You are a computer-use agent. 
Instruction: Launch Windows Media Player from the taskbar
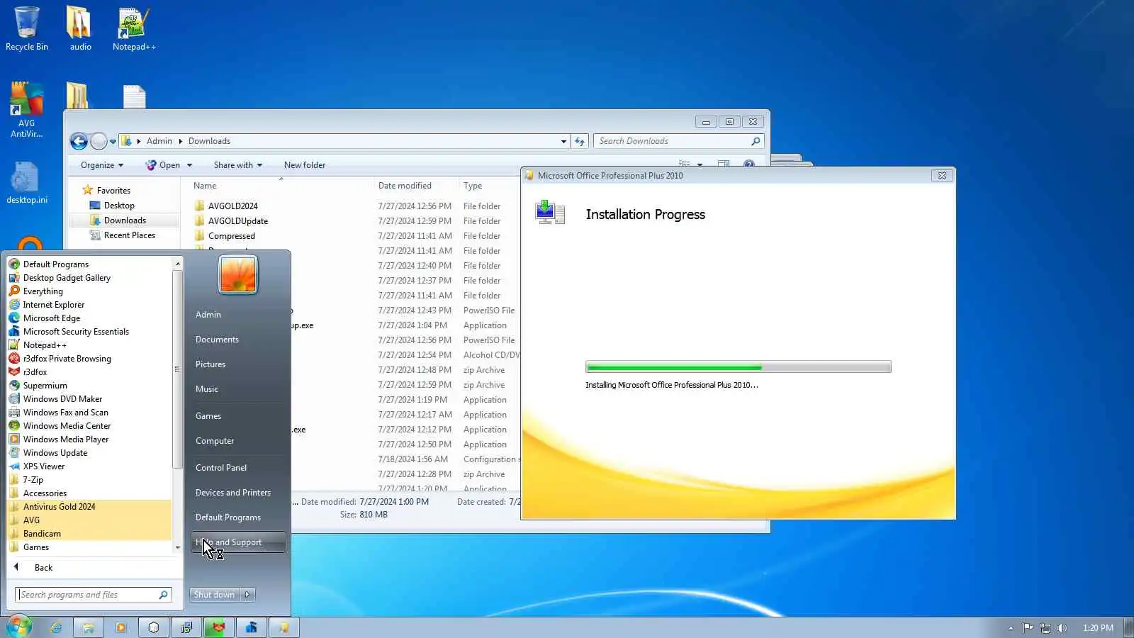pyautogui.click(x=121, y=627)
